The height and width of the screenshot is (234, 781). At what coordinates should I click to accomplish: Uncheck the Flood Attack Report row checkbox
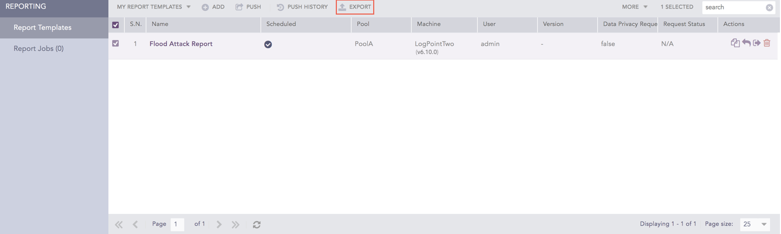[x=115, y=43]
